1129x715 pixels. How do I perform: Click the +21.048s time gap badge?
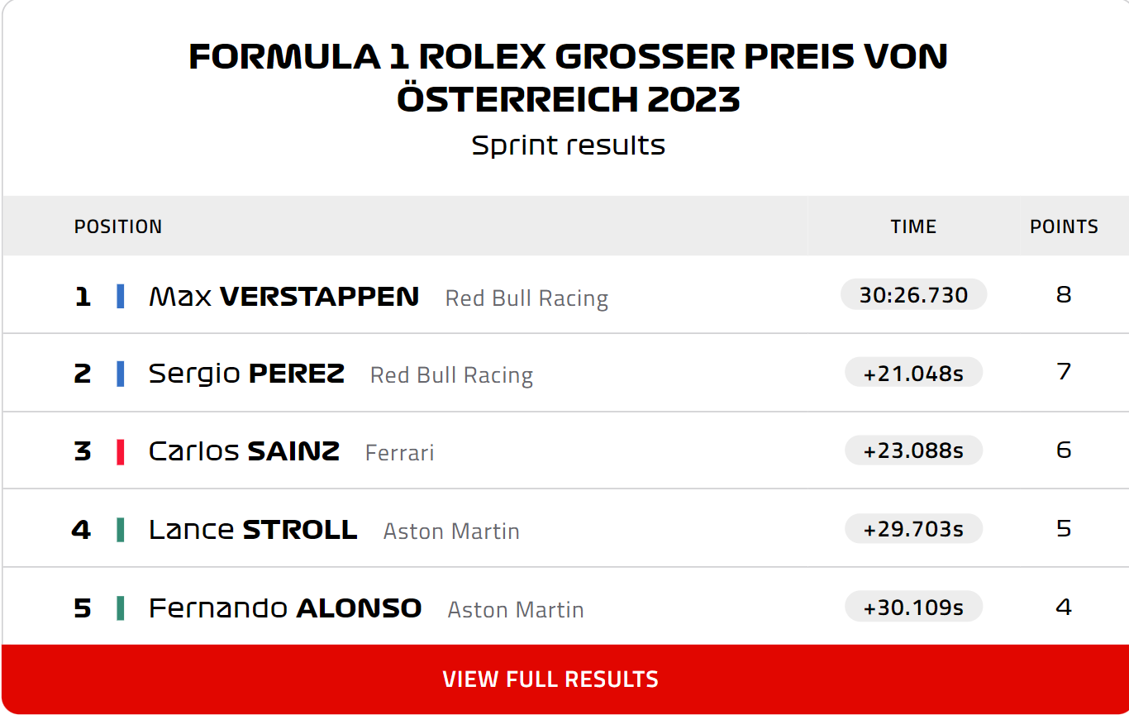pos(913,373)
